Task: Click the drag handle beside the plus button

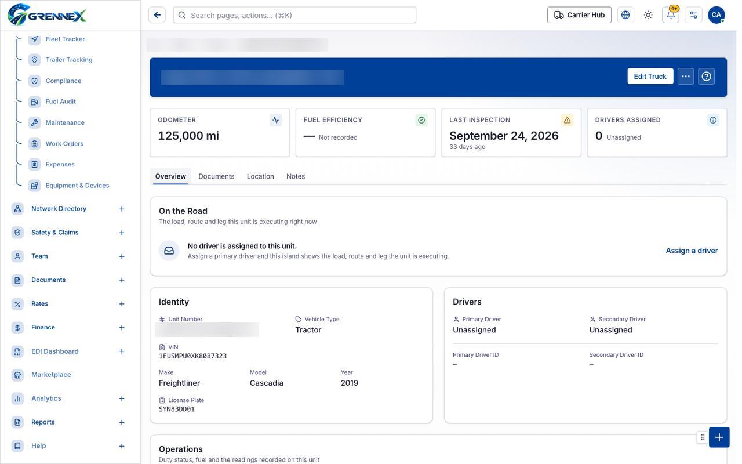Action: coord(703,437)
